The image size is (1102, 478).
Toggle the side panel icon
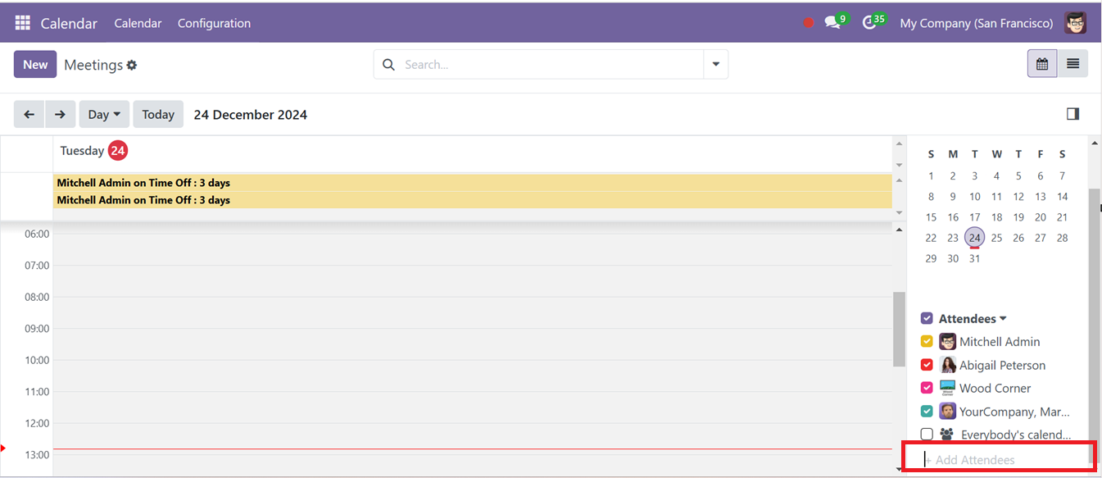point(1073,114)
